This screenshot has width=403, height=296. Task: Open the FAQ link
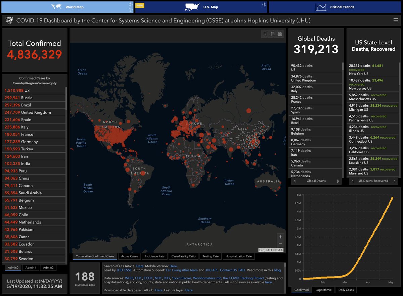[x=241, y=270]
